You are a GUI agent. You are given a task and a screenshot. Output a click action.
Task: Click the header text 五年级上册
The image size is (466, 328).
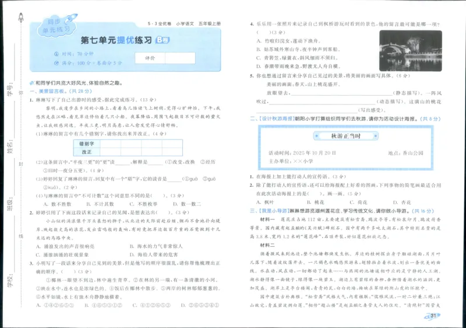point(210,23)
